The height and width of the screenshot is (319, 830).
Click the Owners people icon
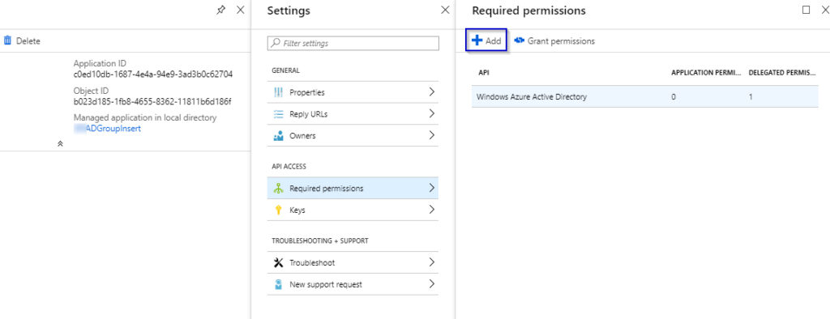279,136
